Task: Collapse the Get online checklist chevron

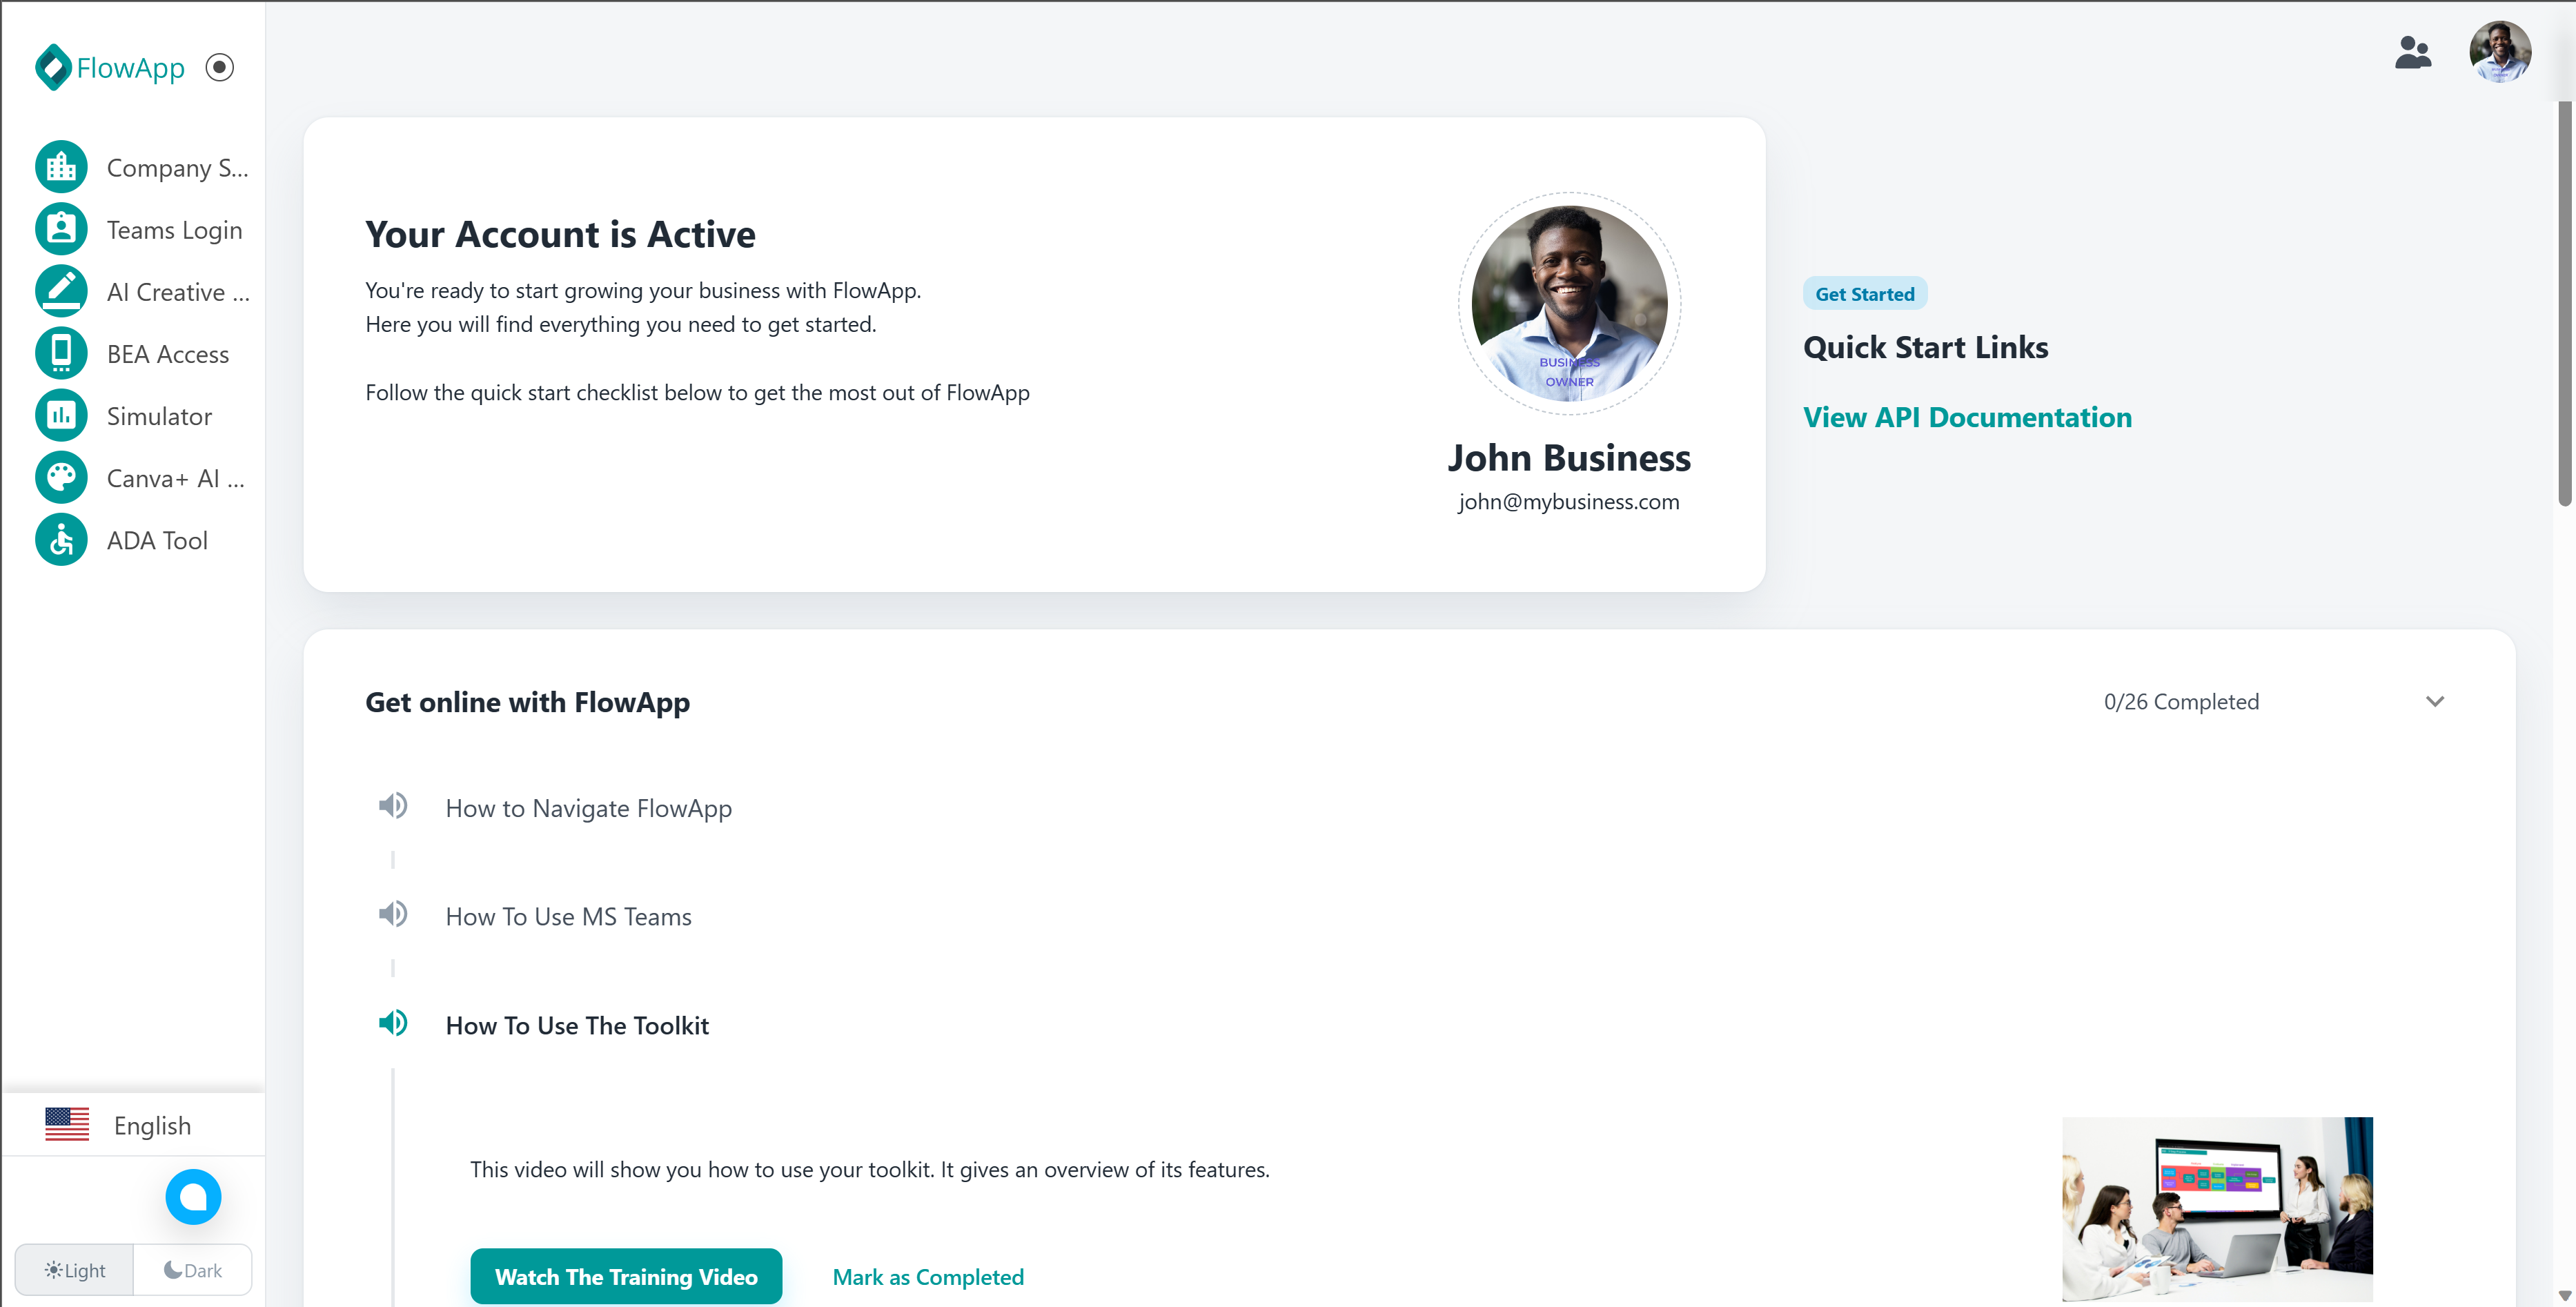Action: click(2434, 701)
